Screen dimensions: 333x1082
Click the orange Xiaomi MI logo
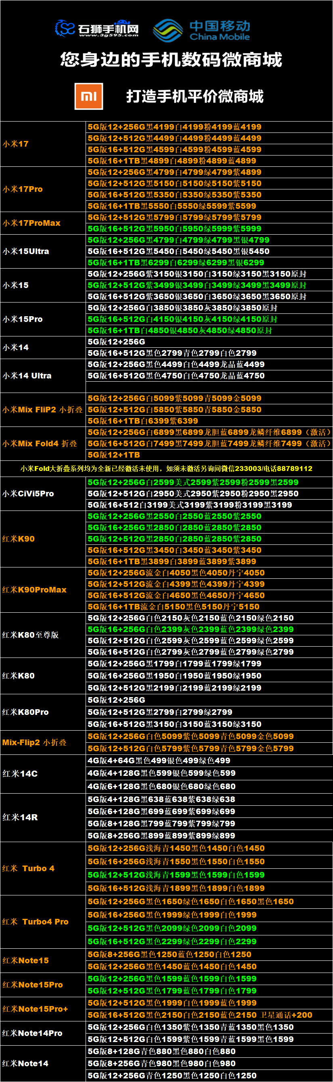tap(89, 96)
